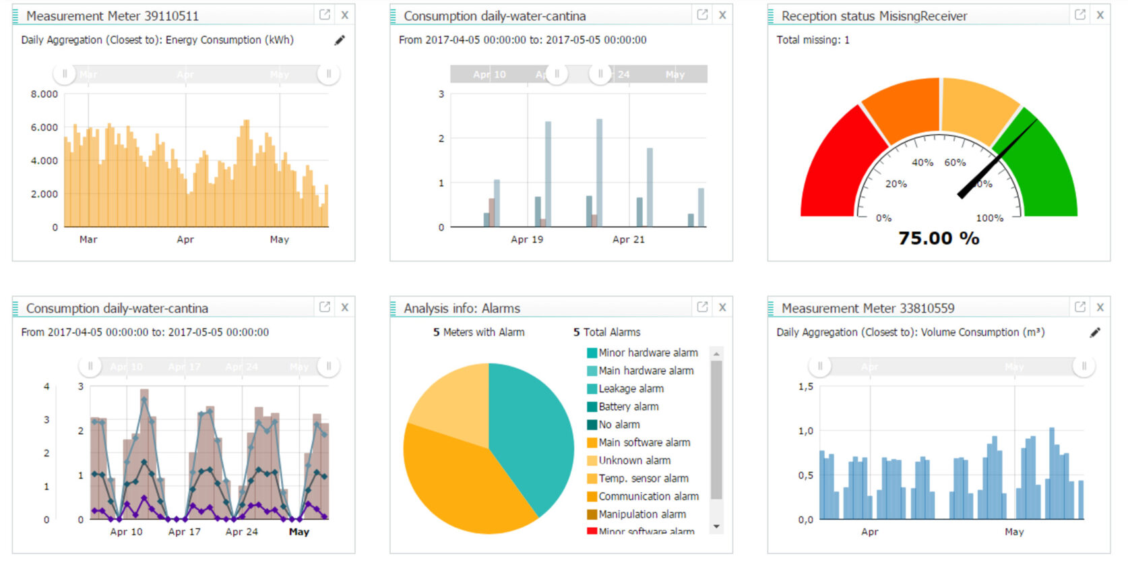Pop out bottom Consumption daily-water-cantina widget
This screenshot has width=1128, height=571.
[x=324, y=307]
